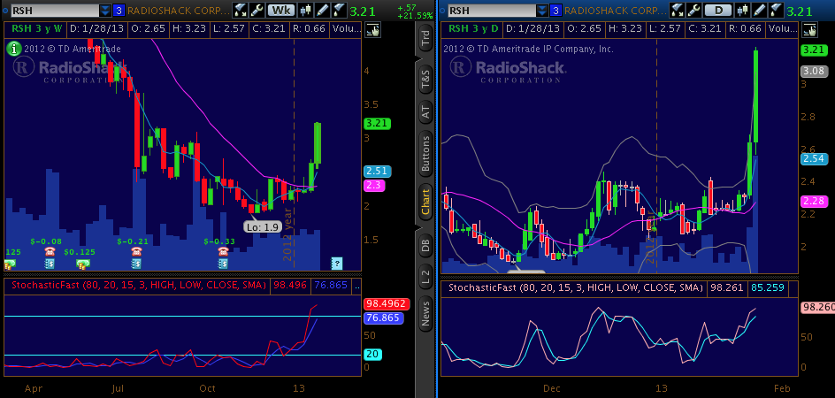Click the hand pointer icon in left chart header

coord(372,30)
